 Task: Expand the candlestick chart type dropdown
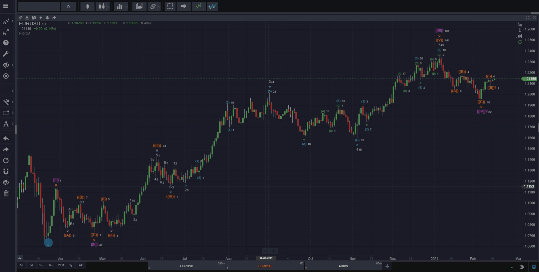click(108, 6)
